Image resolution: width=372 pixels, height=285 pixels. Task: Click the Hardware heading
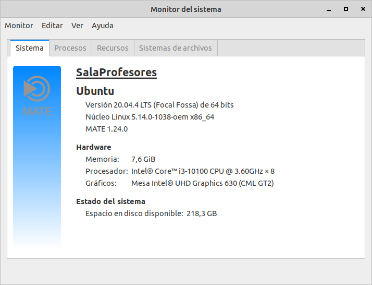click(x=93, y=147)
